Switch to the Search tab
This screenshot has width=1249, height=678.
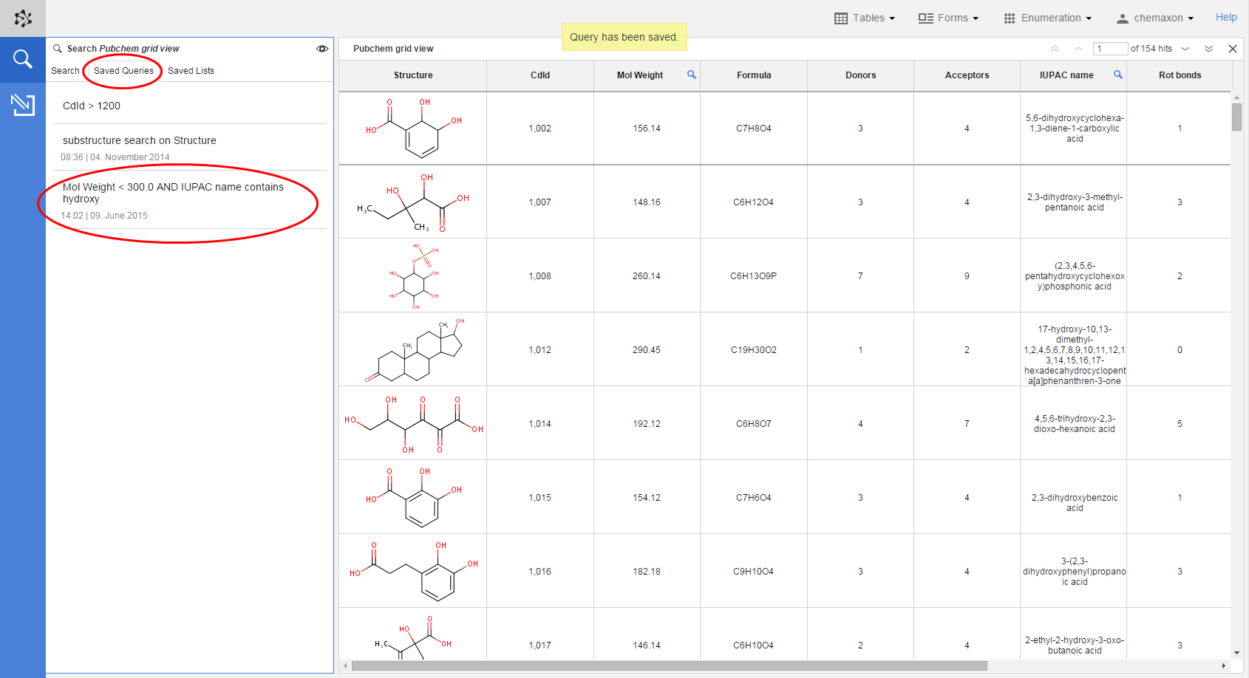point(64,70)
